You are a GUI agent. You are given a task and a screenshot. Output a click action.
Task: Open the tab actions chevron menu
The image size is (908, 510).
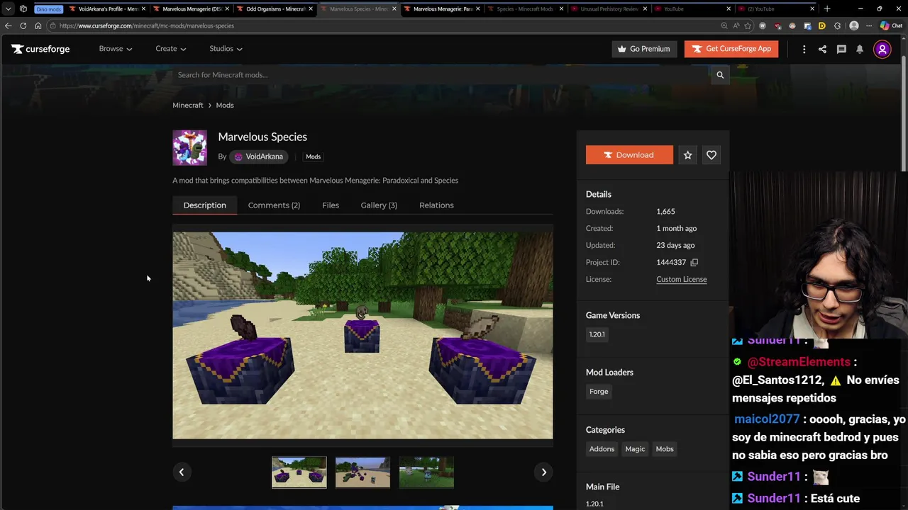8,8
